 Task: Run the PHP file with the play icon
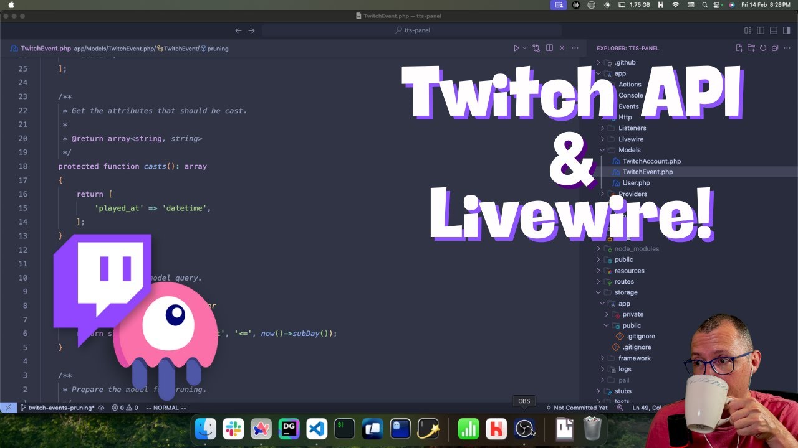516,48
